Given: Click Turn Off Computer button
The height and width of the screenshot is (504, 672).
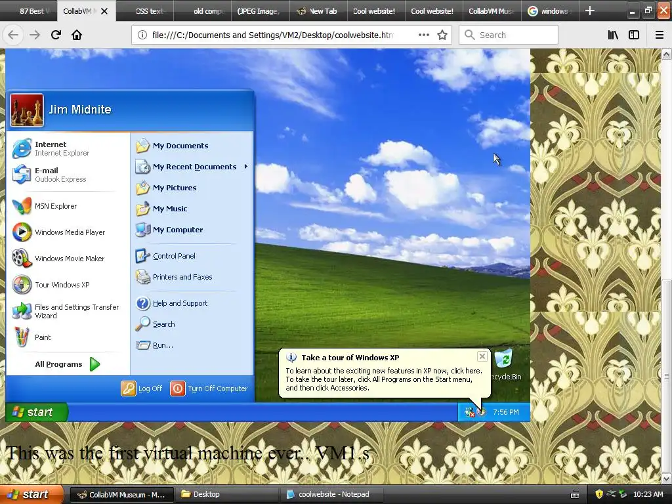Looking at the screenshot, I should [209, 388].
